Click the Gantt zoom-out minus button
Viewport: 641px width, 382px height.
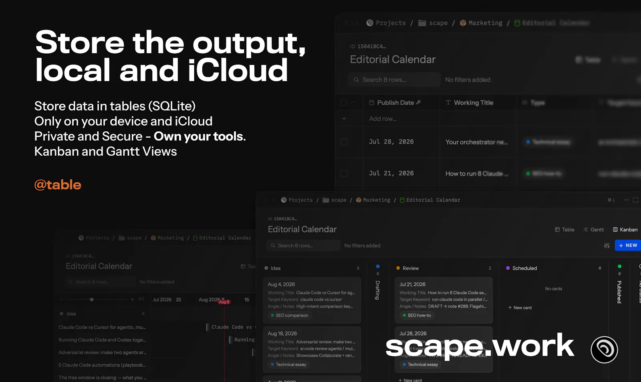pos(62,300)
